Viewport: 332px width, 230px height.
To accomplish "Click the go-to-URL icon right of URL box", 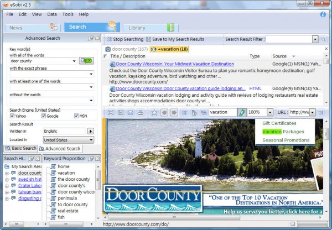I will (321, 112).
